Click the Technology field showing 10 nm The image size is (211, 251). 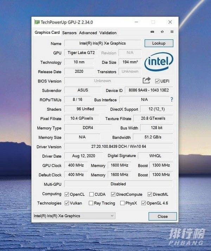point(79,62)
